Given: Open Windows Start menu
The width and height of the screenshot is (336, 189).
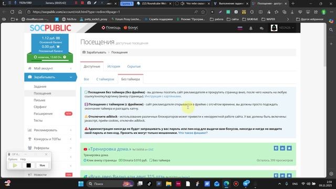Looking at the screenshot, I should coord(81,184).
